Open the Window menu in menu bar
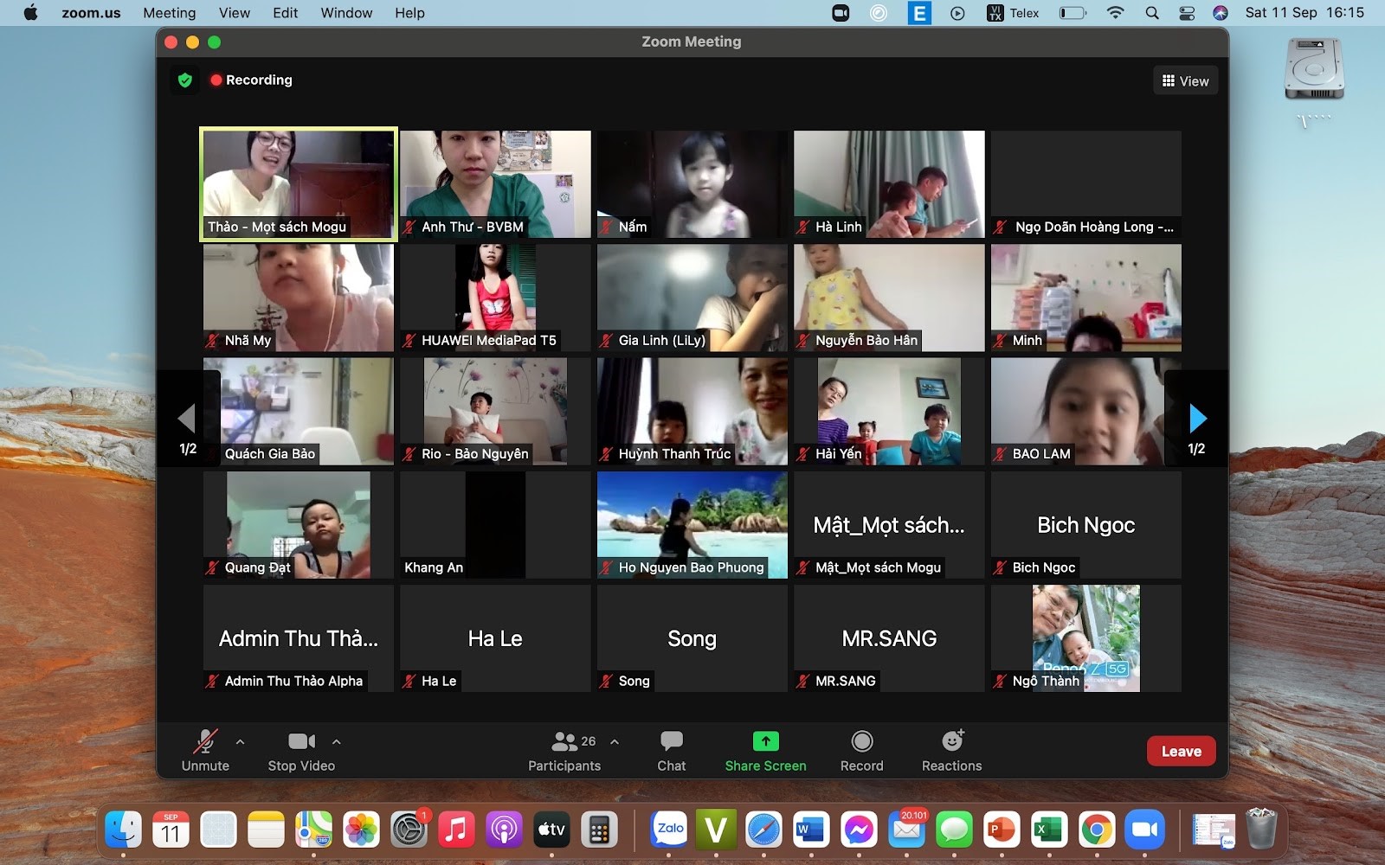1385x865 pixels. [346, 13]
